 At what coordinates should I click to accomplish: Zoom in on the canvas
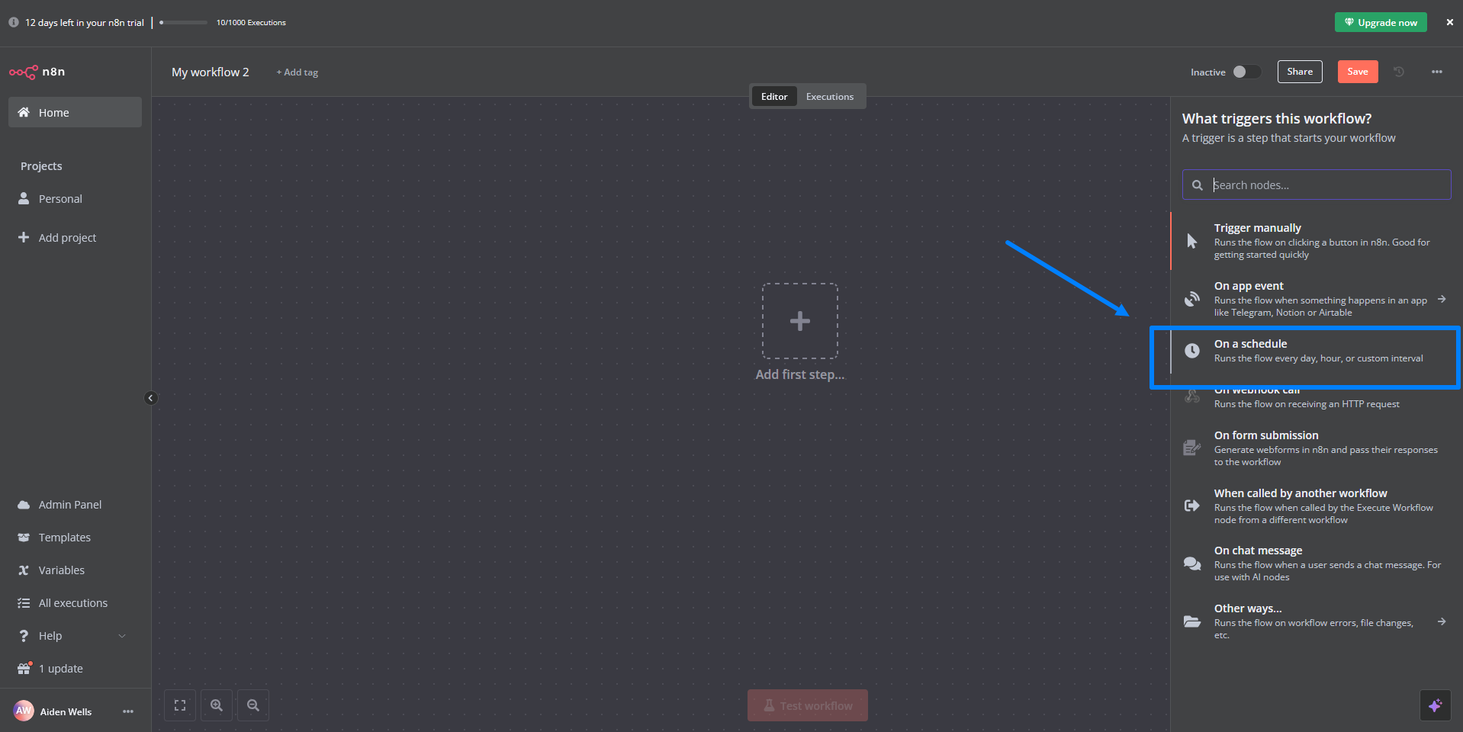217,705
